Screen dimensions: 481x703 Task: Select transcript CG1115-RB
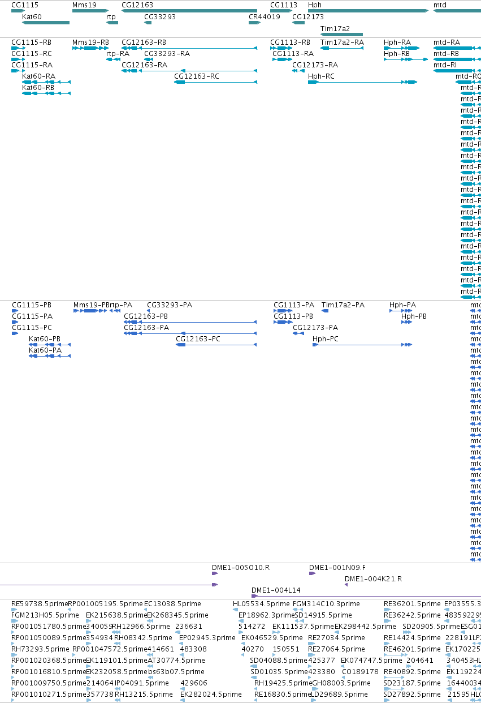coord(31,42)
